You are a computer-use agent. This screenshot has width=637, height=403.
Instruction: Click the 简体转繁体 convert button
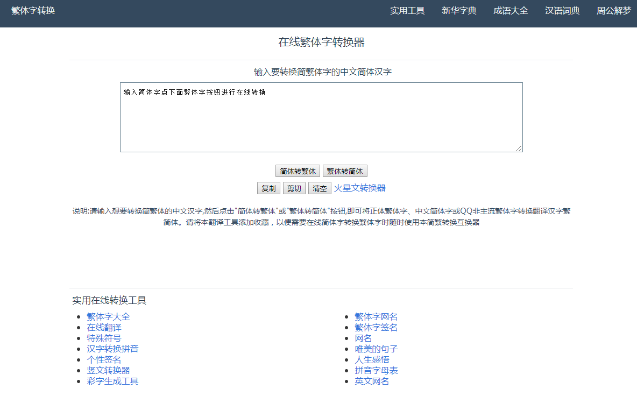coord(298,171)
